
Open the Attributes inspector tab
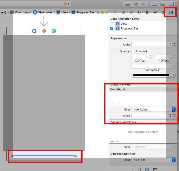click(x=139, y=12)
